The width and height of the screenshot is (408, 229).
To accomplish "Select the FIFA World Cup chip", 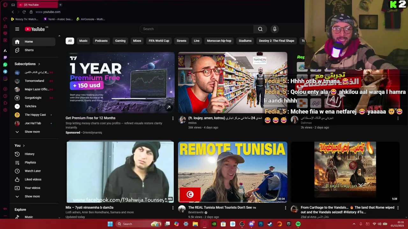I will (159, 41).
